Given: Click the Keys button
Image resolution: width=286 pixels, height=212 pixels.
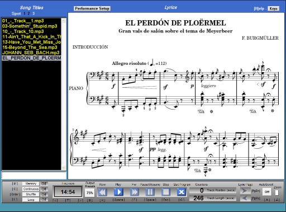Looking at the screenshot, I should tap(273, 8).
